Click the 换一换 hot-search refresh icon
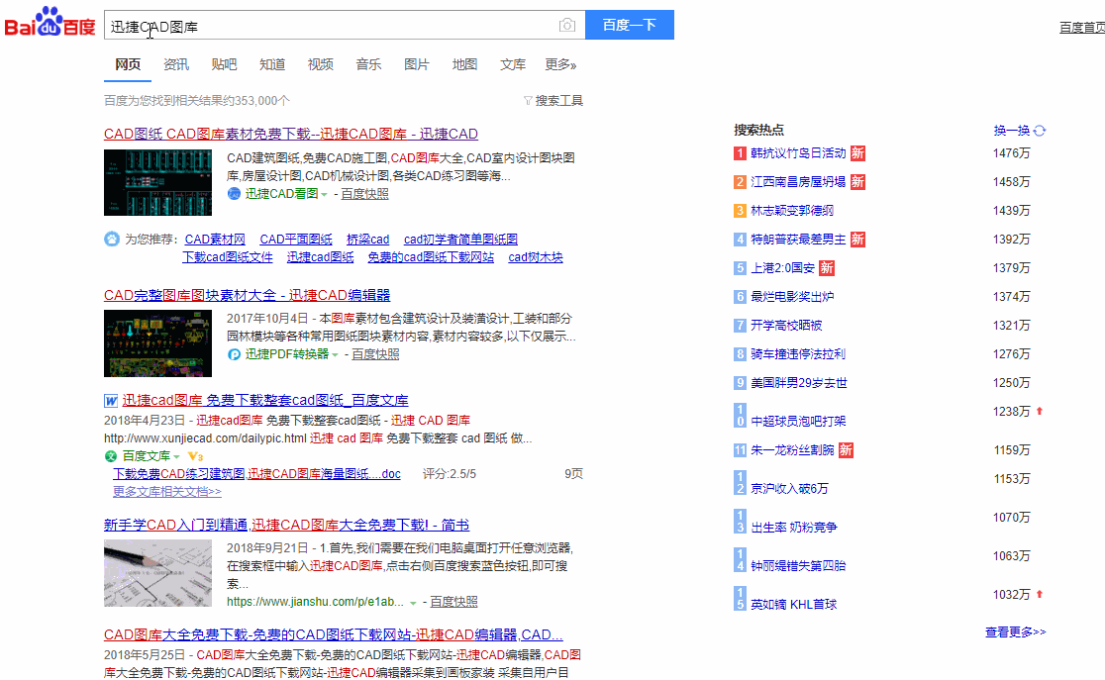Image resolution: width=1105 pixels, height=680 pixels. pyautogui.click(x=1040, y=131)
